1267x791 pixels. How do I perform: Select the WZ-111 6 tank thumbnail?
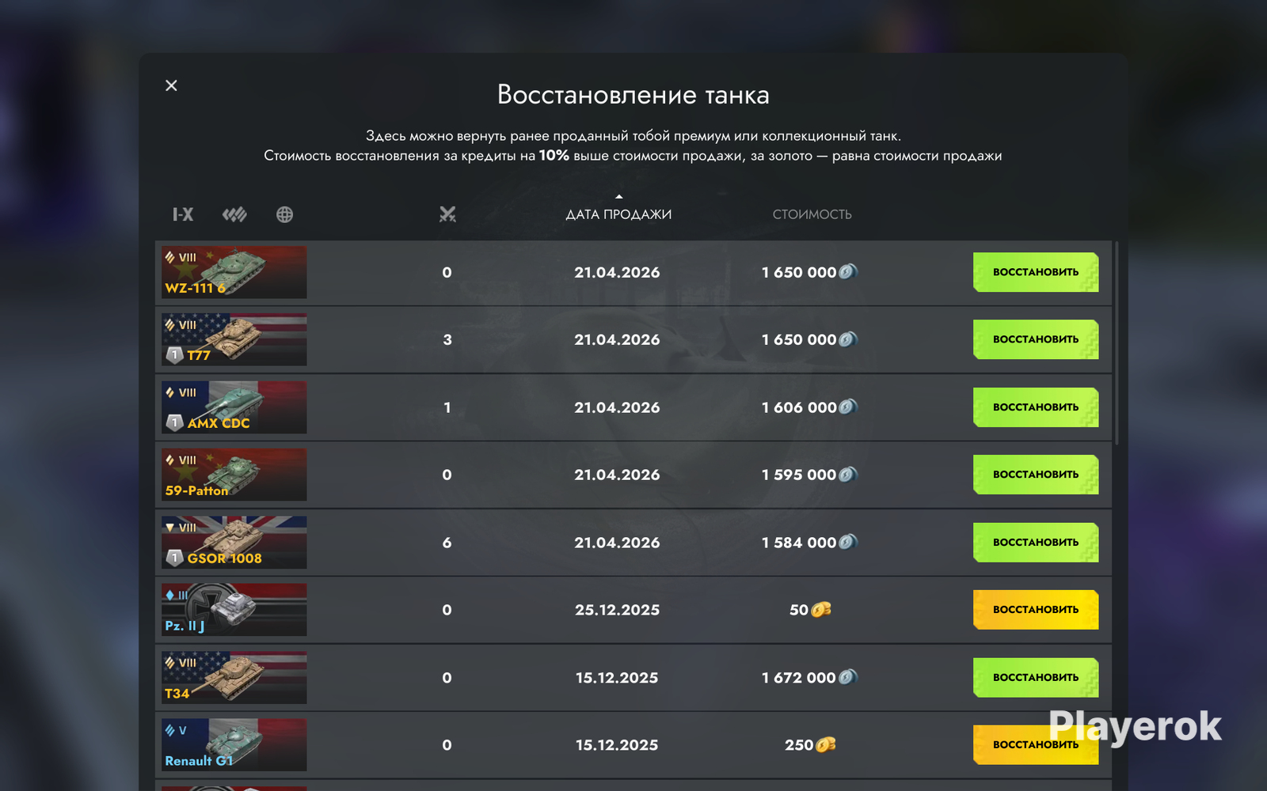[234, 272]
